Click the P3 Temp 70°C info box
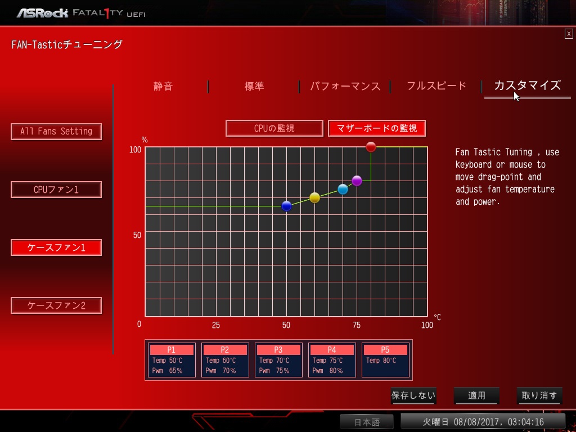Viewport: 576px width, 432px height. point(278,360)
